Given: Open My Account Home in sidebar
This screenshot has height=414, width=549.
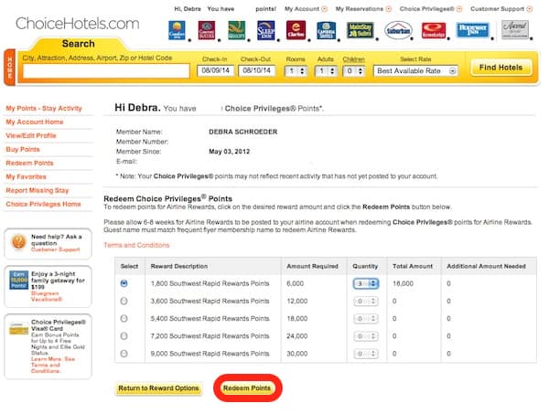Looking at the screenshot, I should (x=35, y=122).
